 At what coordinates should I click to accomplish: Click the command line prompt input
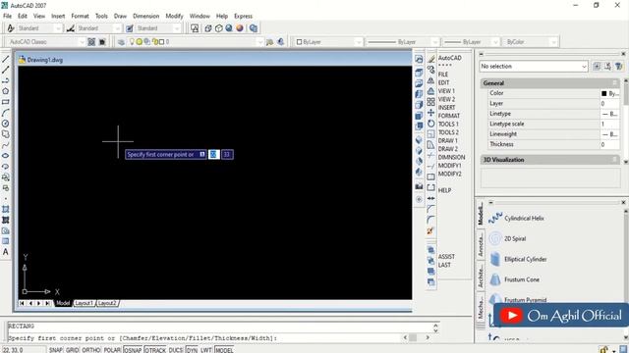(x=203, y=337)
